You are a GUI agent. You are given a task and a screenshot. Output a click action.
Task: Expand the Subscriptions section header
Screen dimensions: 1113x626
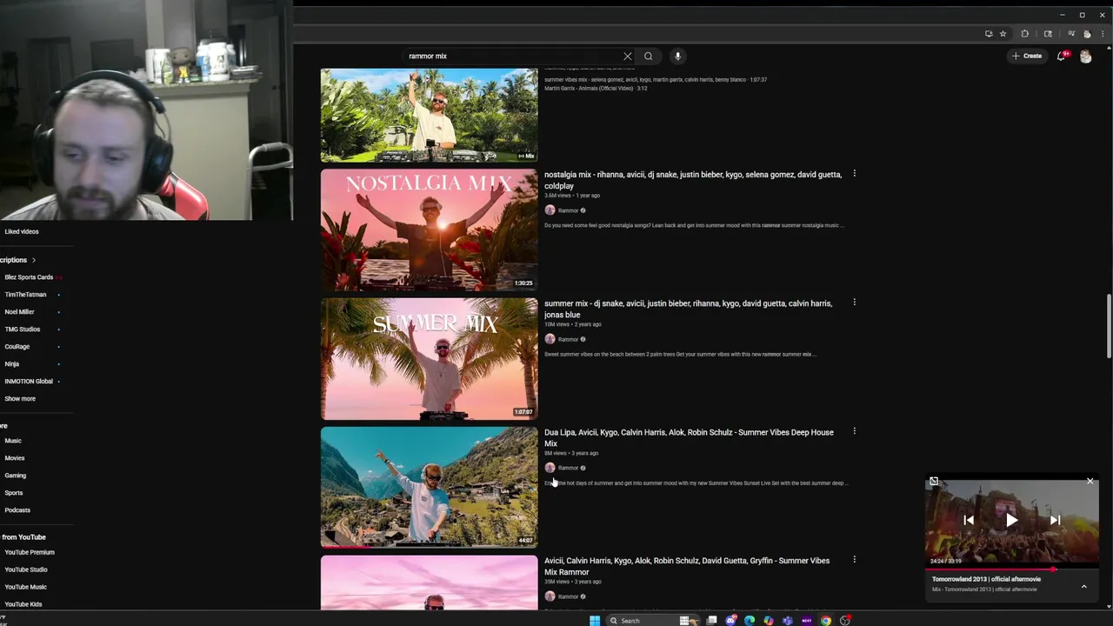[17, 260]
